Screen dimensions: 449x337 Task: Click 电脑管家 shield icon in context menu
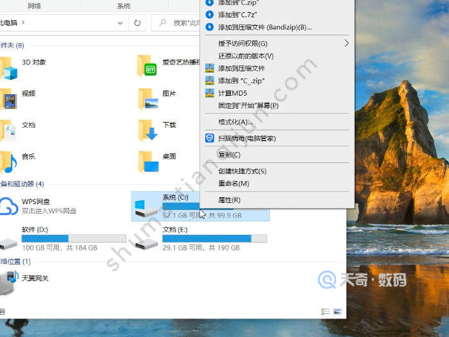tap(210, 138)
